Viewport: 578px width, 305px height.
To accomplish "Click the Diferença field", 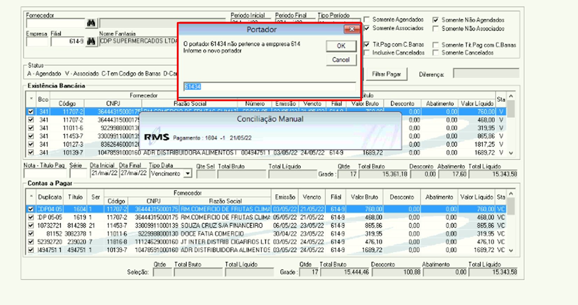I will pos(486,73).
